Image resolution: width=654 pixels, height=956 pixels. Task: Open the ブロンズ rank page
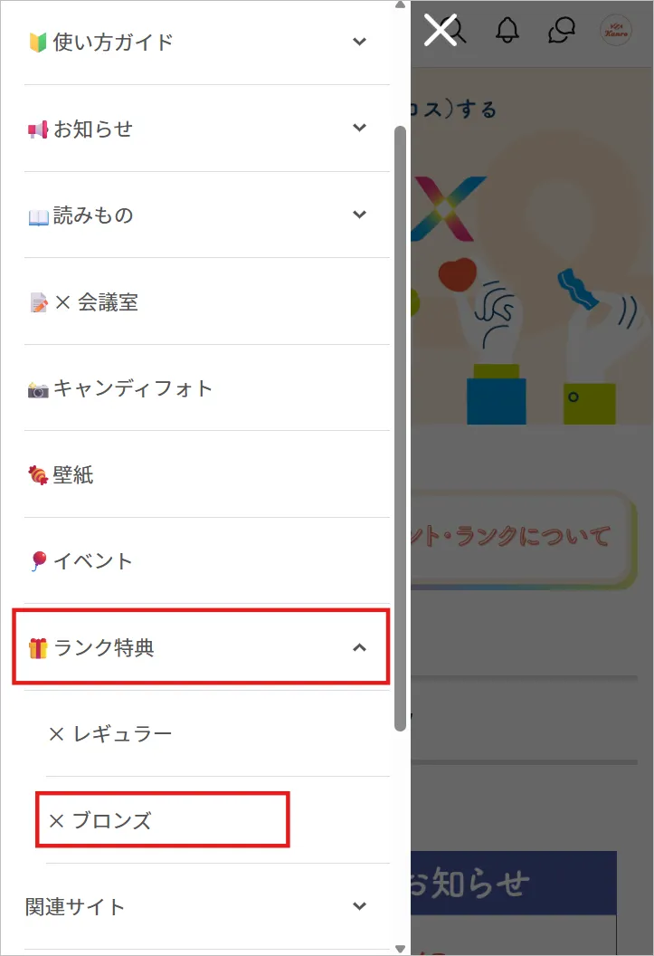point(109,819)
